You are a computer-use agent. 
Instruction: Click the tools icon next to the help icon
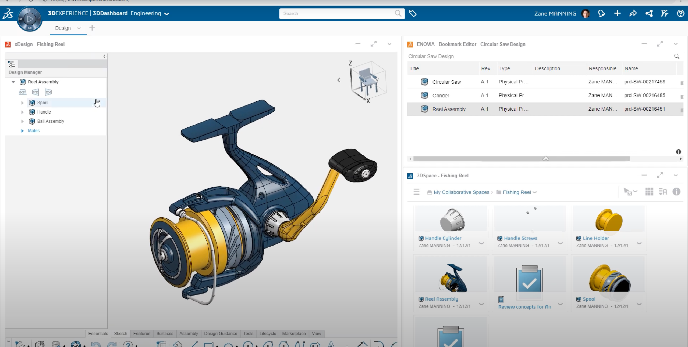[x=664, y=13]
